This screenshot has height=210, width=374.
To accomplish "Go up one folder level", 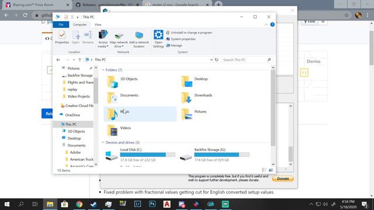I will (x=80, y=60).
